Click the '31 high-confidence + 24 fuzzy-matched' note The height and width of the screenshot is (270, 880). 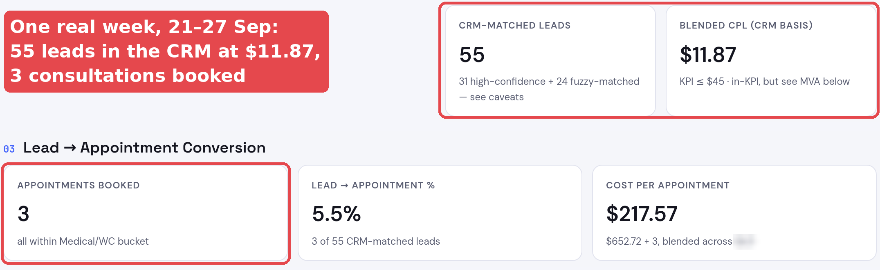point(549,82)
